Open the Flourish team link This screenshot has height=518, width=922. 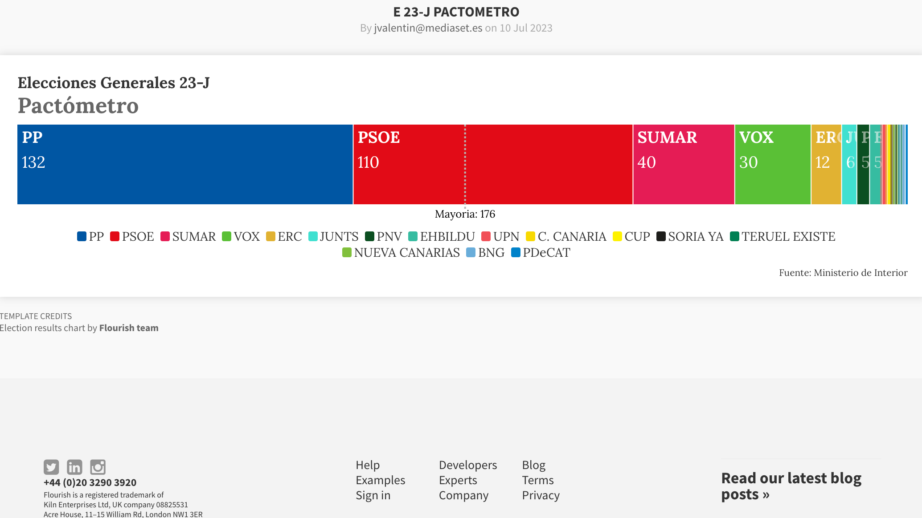pyautogui.click(x=129, y=328)
